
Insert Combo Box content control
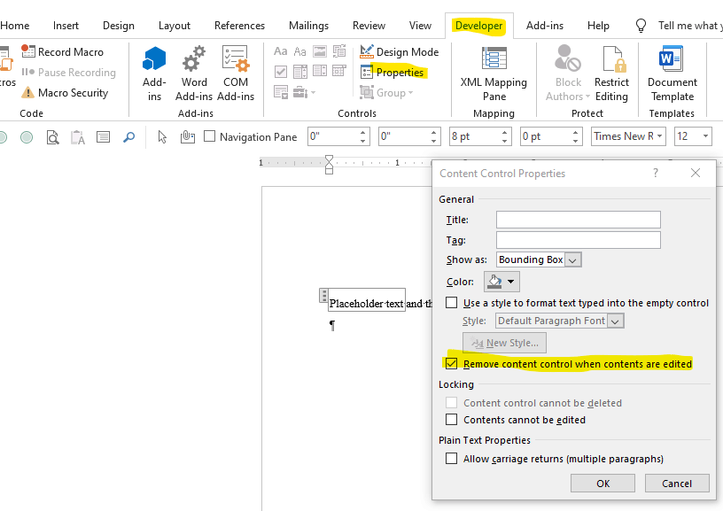pos(300,72)
